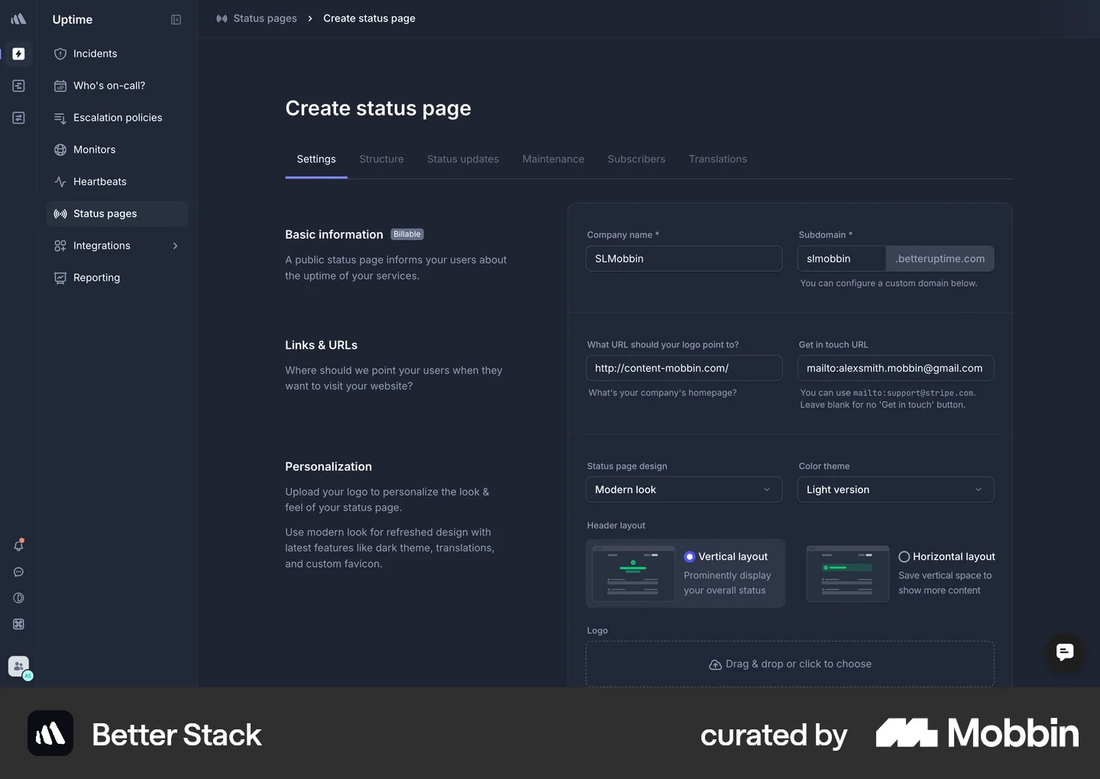The height and width of the screenshot is (779, 1100).
Task: Click the Incidents shield icon
Action: point(60,53)
